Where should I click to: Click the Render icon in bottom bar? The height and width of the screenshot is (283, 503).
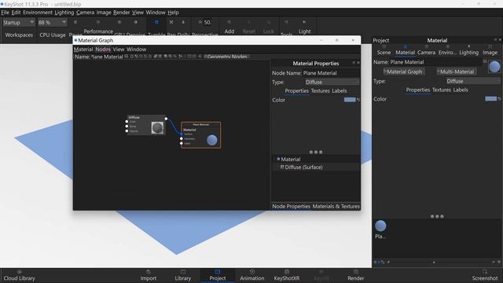click(355, 272)
